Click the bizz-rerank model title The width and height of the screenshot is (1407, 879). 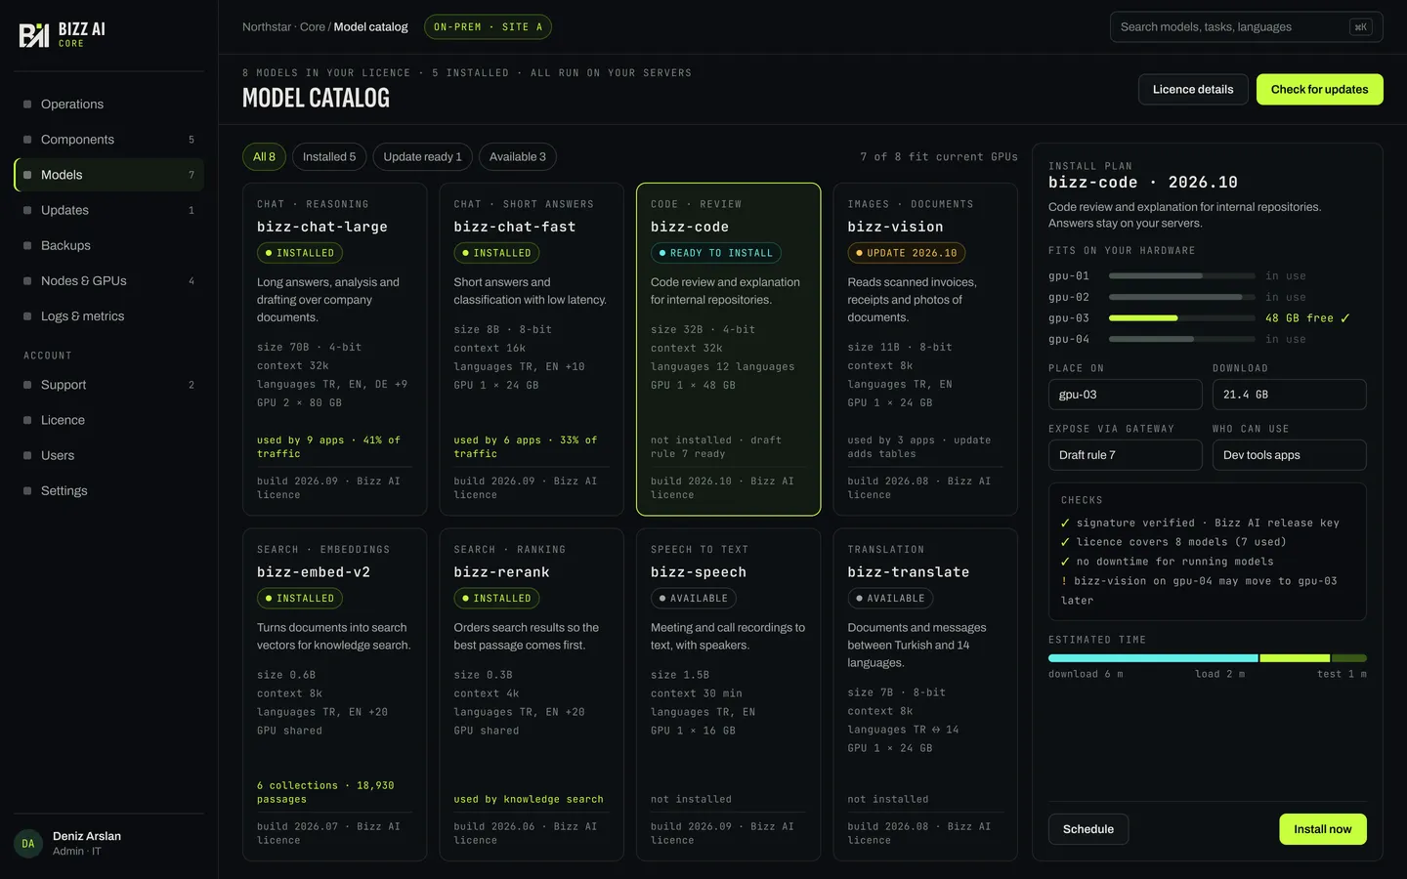501,572
